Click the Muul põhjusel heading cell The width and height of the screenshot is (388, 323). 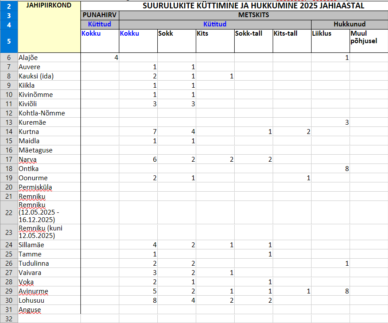[369, 37]
